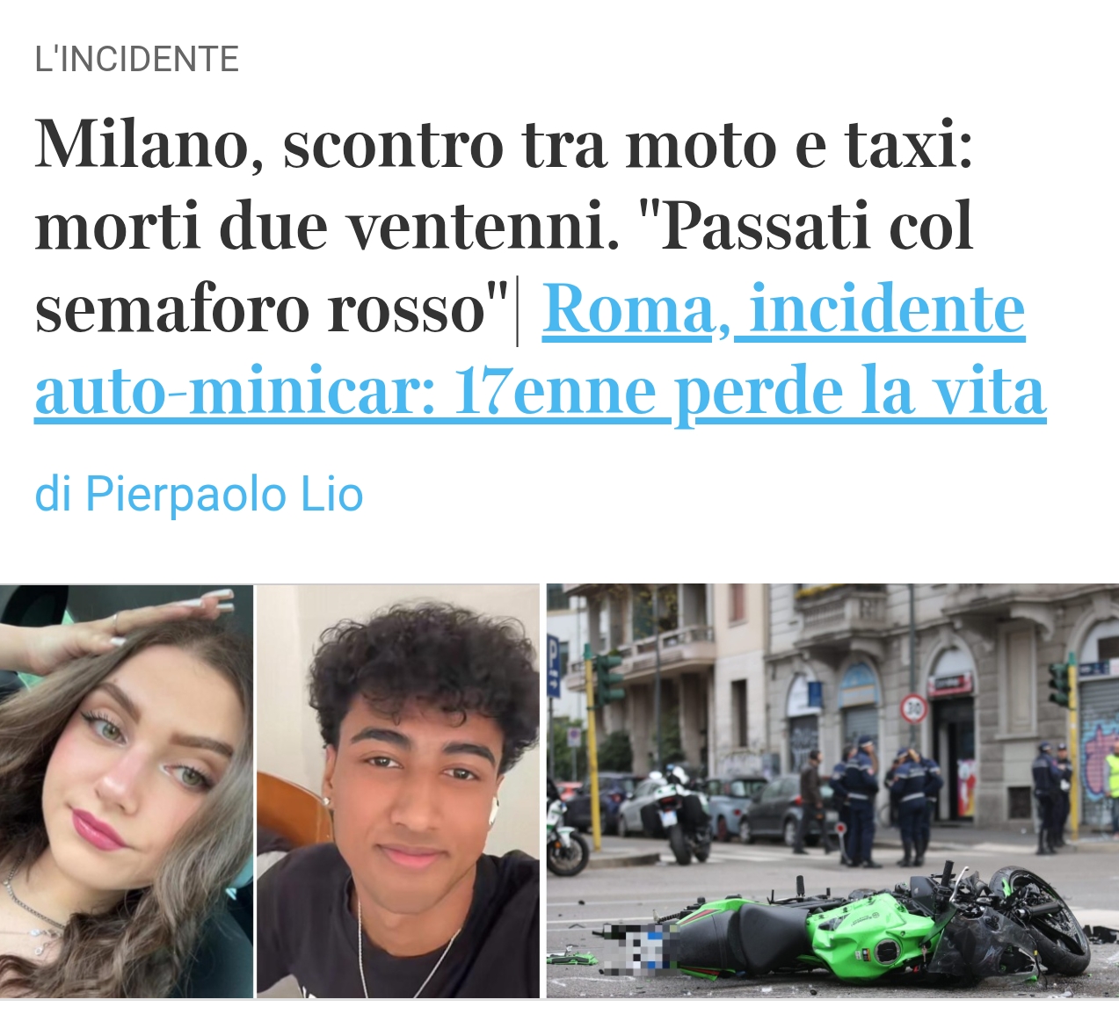Screen dimensions: 1119x1036
Task: View the photo of the curly-haired young man
Action: click(397, 792)
